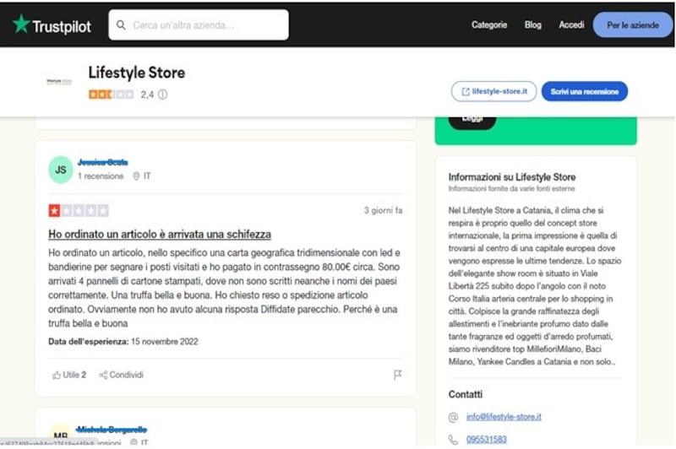
Task: Click the Trustpilot star logo
Action: pos(20,24)
